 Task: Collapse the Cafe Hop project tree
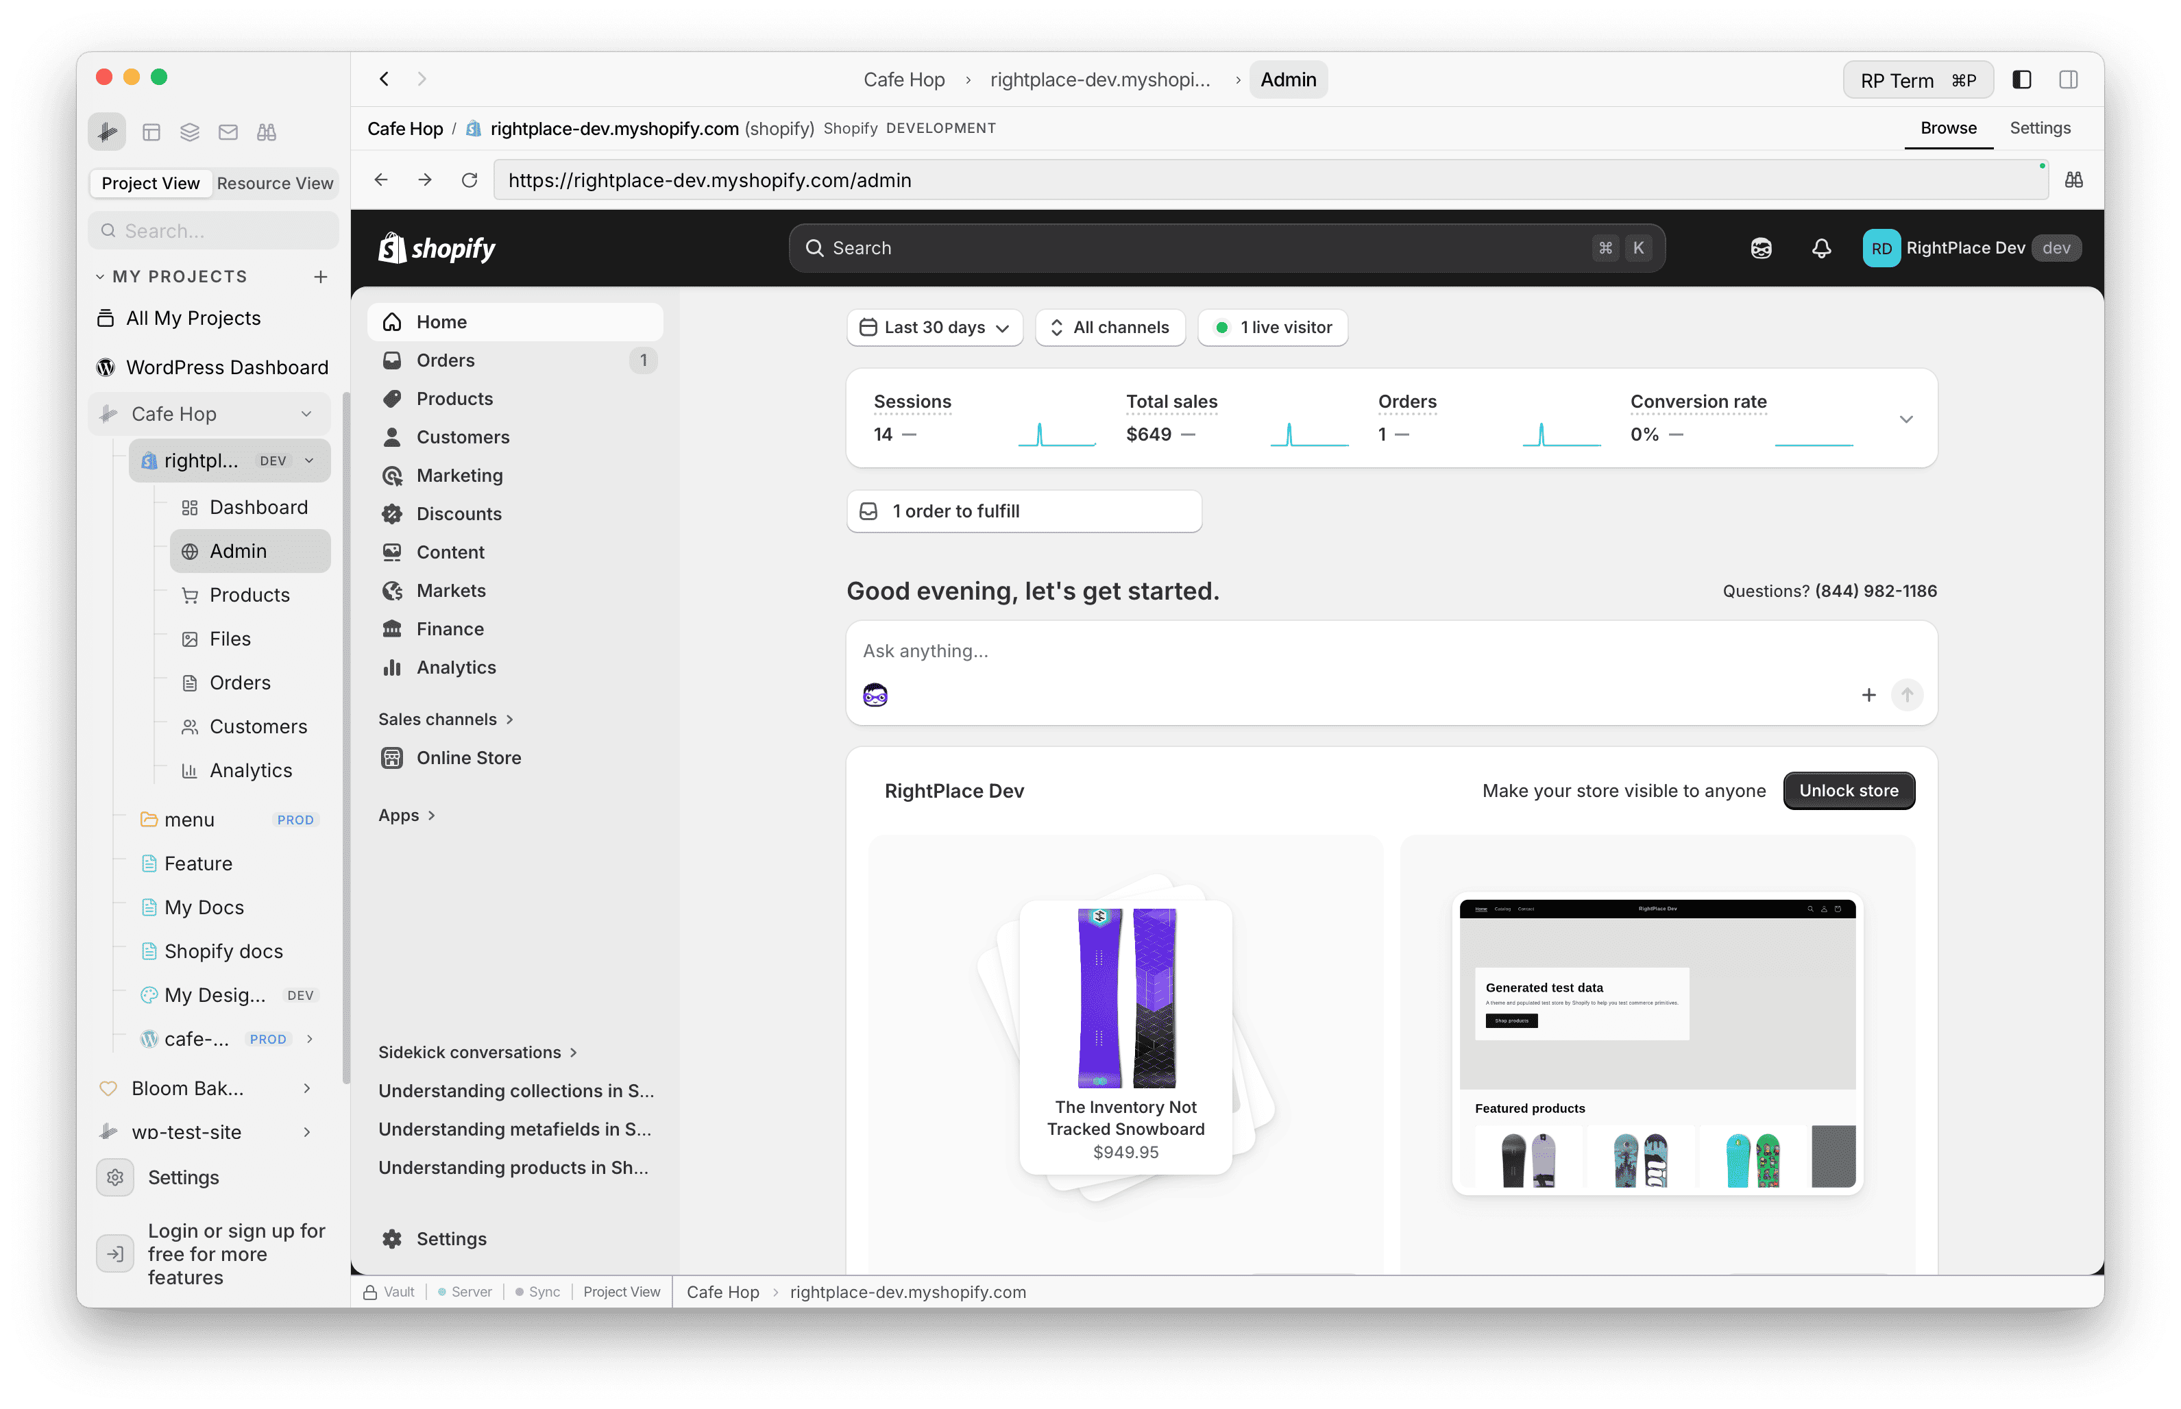point(306,413)
